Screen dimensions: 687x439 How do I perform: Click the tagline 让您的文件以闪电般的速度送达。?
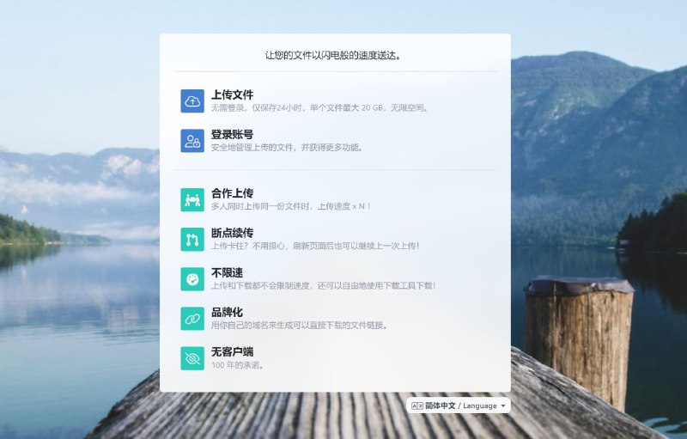click(x=333, y=56)
